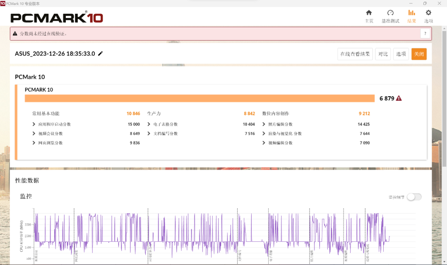
Task: Click the 数位内容创作 label
Action: pos(276,113)
